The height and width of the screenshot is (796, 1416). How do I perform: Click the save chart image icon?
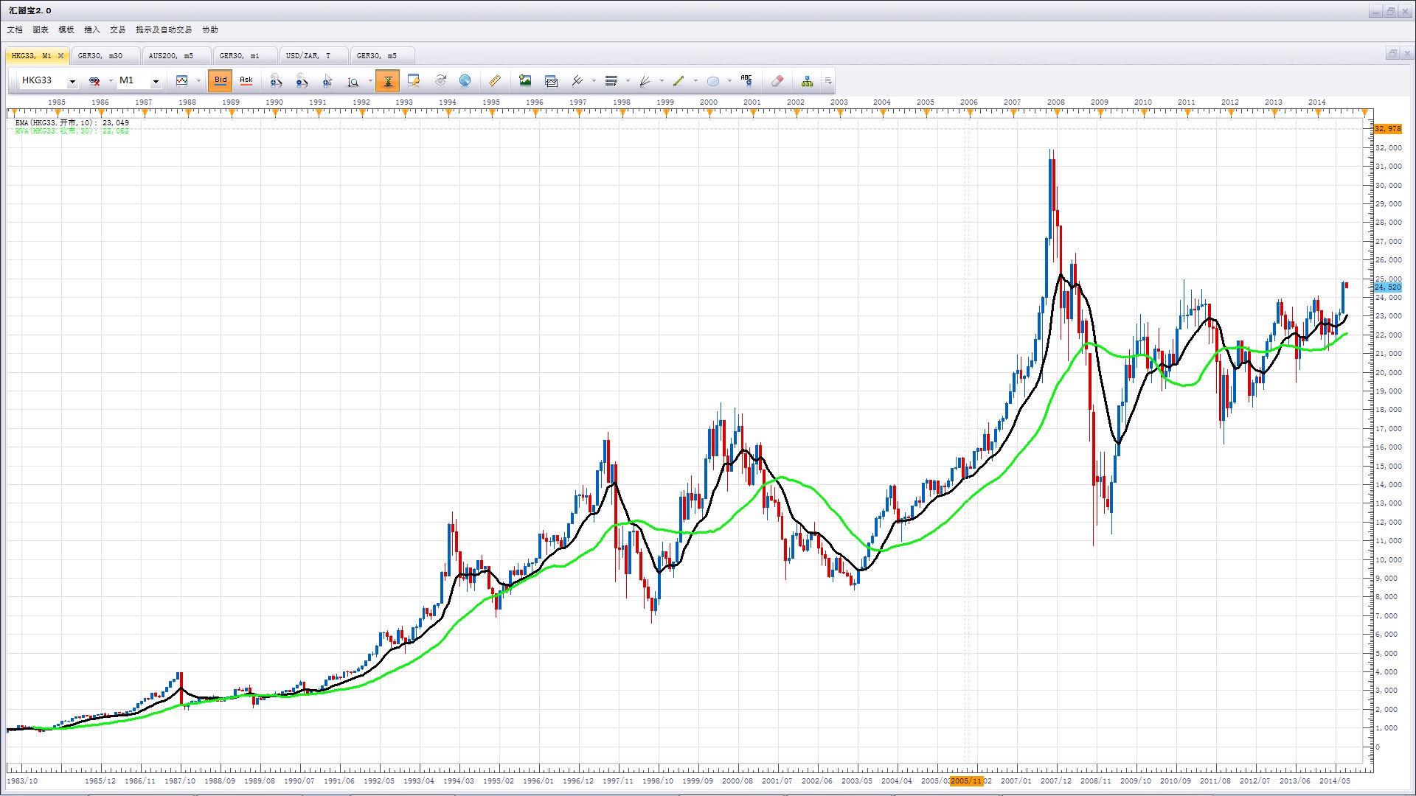point(525,81)
